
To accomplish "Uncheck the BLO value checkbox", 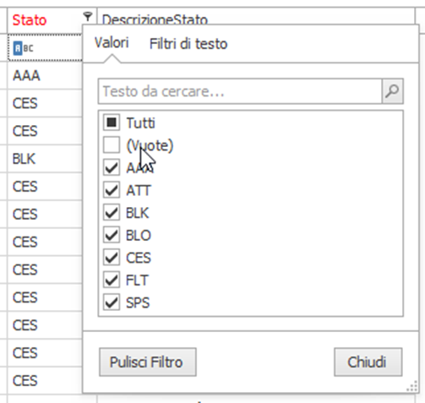I will [x=112, y=235].
